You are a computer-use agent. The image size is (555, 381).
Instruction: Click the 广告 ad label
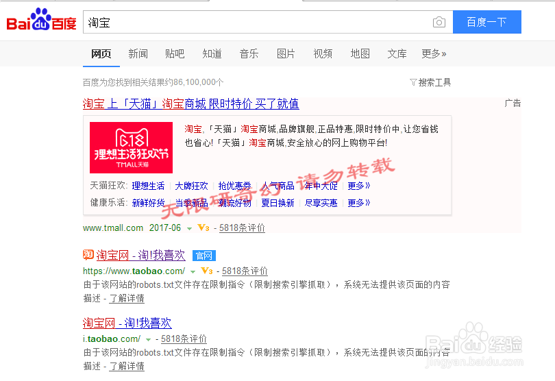point(513,103)
